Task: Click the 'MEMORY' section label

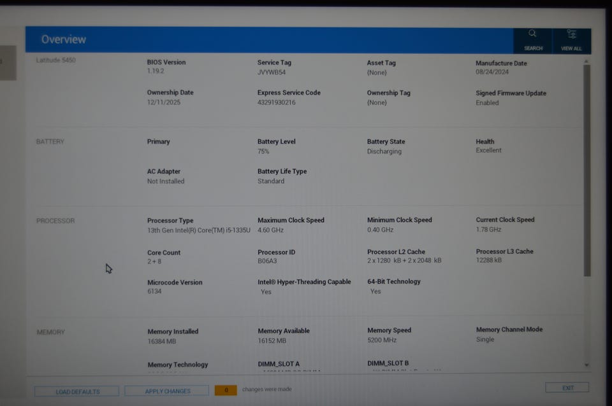Action: (51, 332)
